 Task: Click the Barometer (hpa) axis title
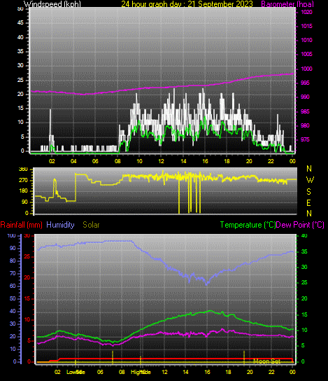click(287, 4)
